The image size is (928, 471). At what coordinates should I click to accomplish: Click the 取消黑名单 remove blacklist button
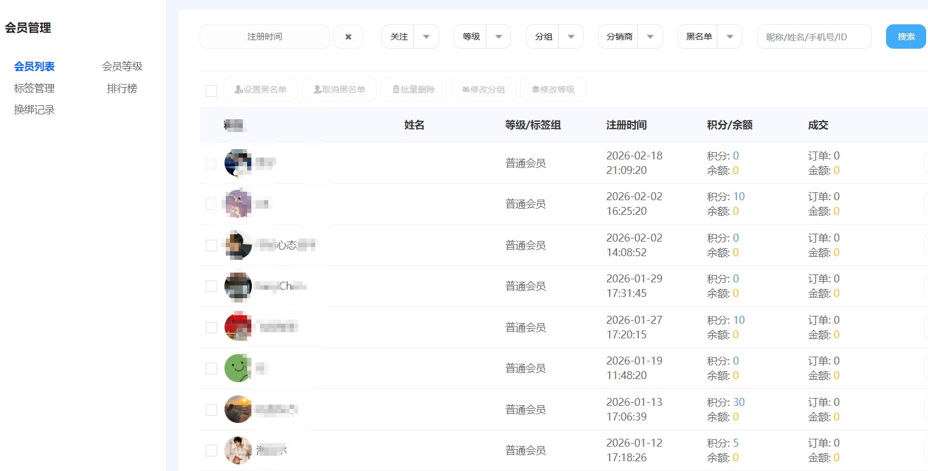pyautogui.click(x=339, y=89)
